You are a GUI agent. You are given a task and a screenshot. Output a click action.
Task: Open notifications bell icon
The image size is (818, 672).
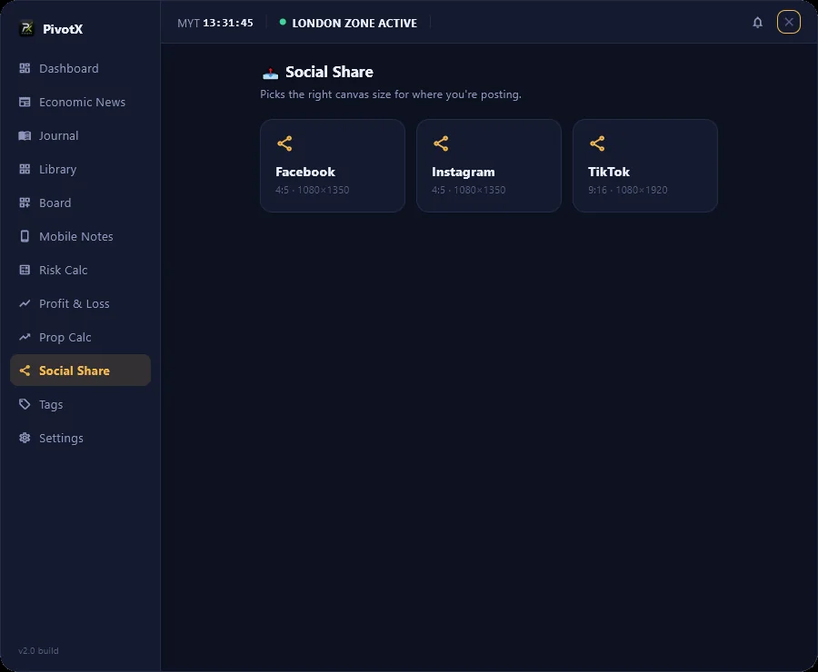tap(757, 23)
